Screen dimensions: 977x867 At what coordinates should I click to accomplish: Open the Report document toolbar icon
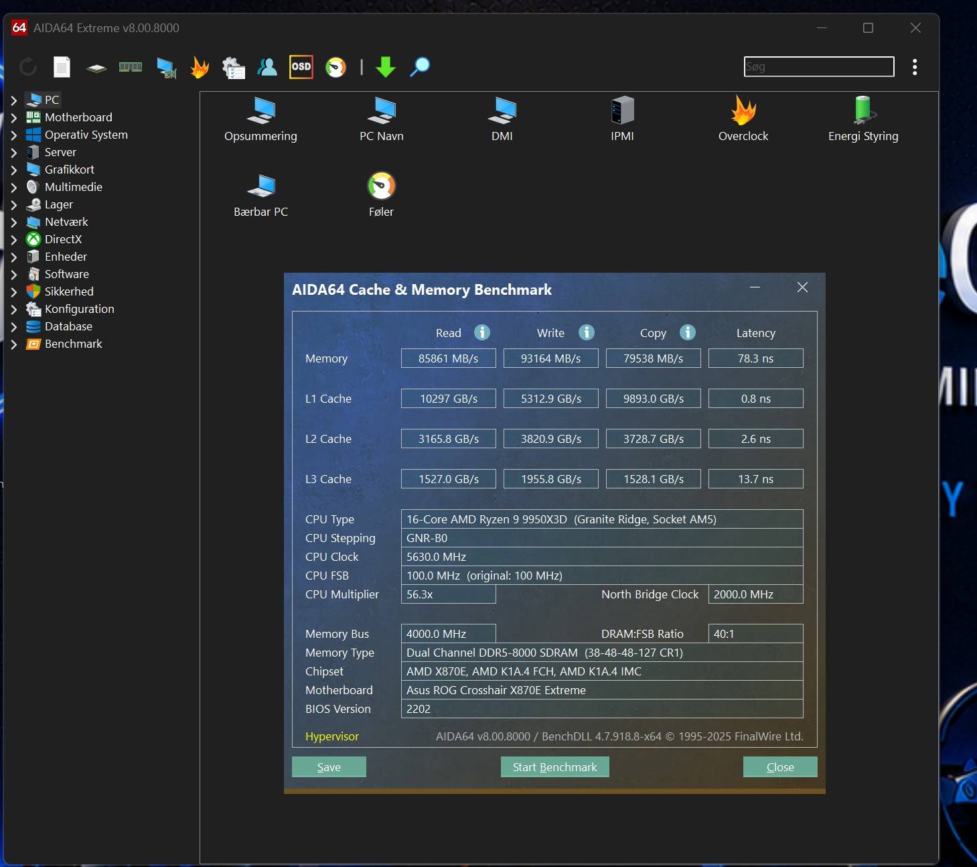tap(62, 66)
